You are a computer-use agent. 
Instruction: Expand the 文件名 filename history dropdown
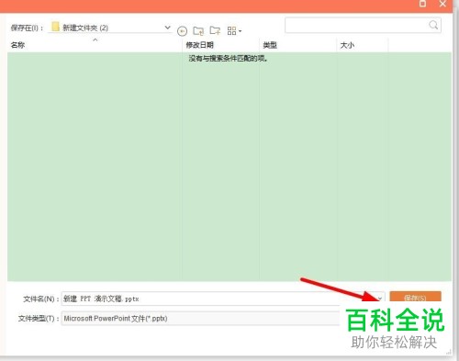pos(380,298)
